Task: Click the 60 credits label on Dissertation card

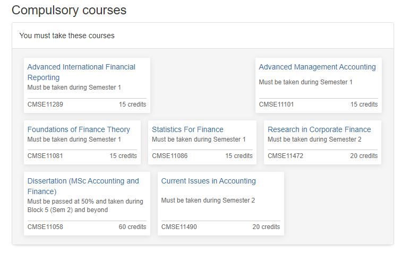Action: click(x=132, y=227)
